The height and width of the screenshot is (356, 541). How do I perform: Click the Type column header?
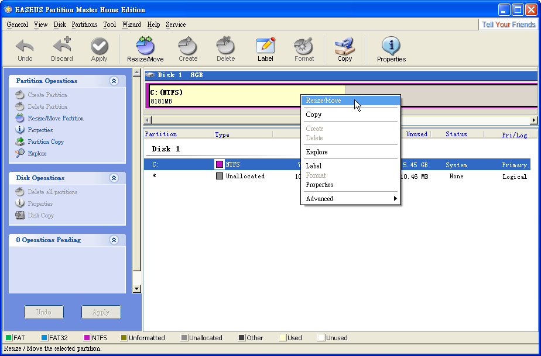coord(243,134)
